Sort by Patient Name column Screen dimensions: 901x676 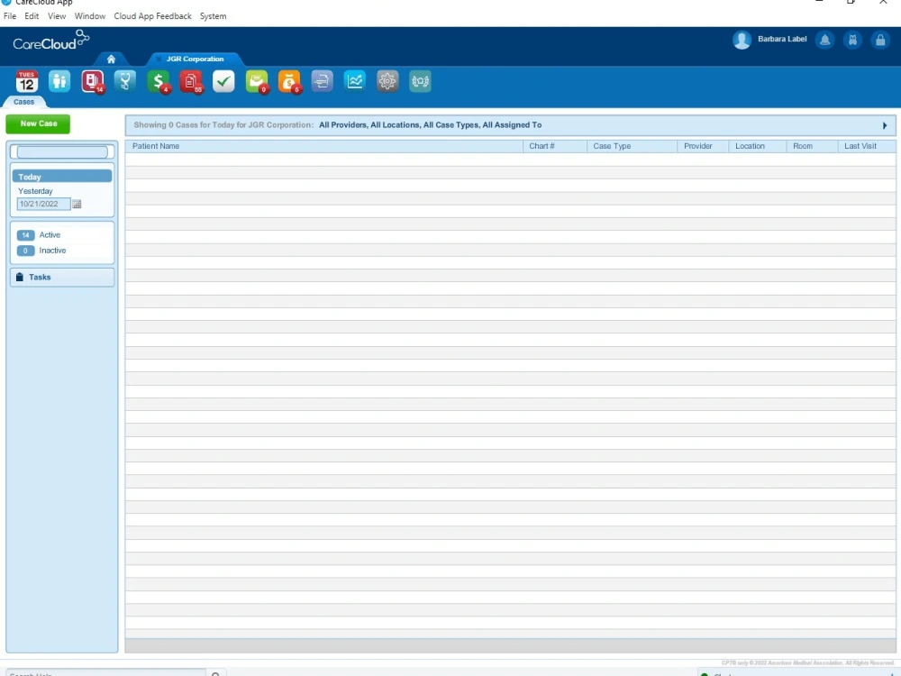pyautogui.click(x=324, y=146)
